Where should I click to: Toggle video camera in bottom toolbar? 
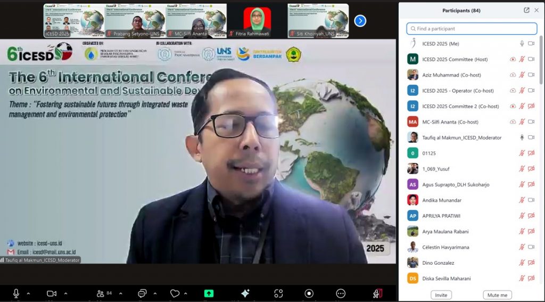(x=52, y=293)
